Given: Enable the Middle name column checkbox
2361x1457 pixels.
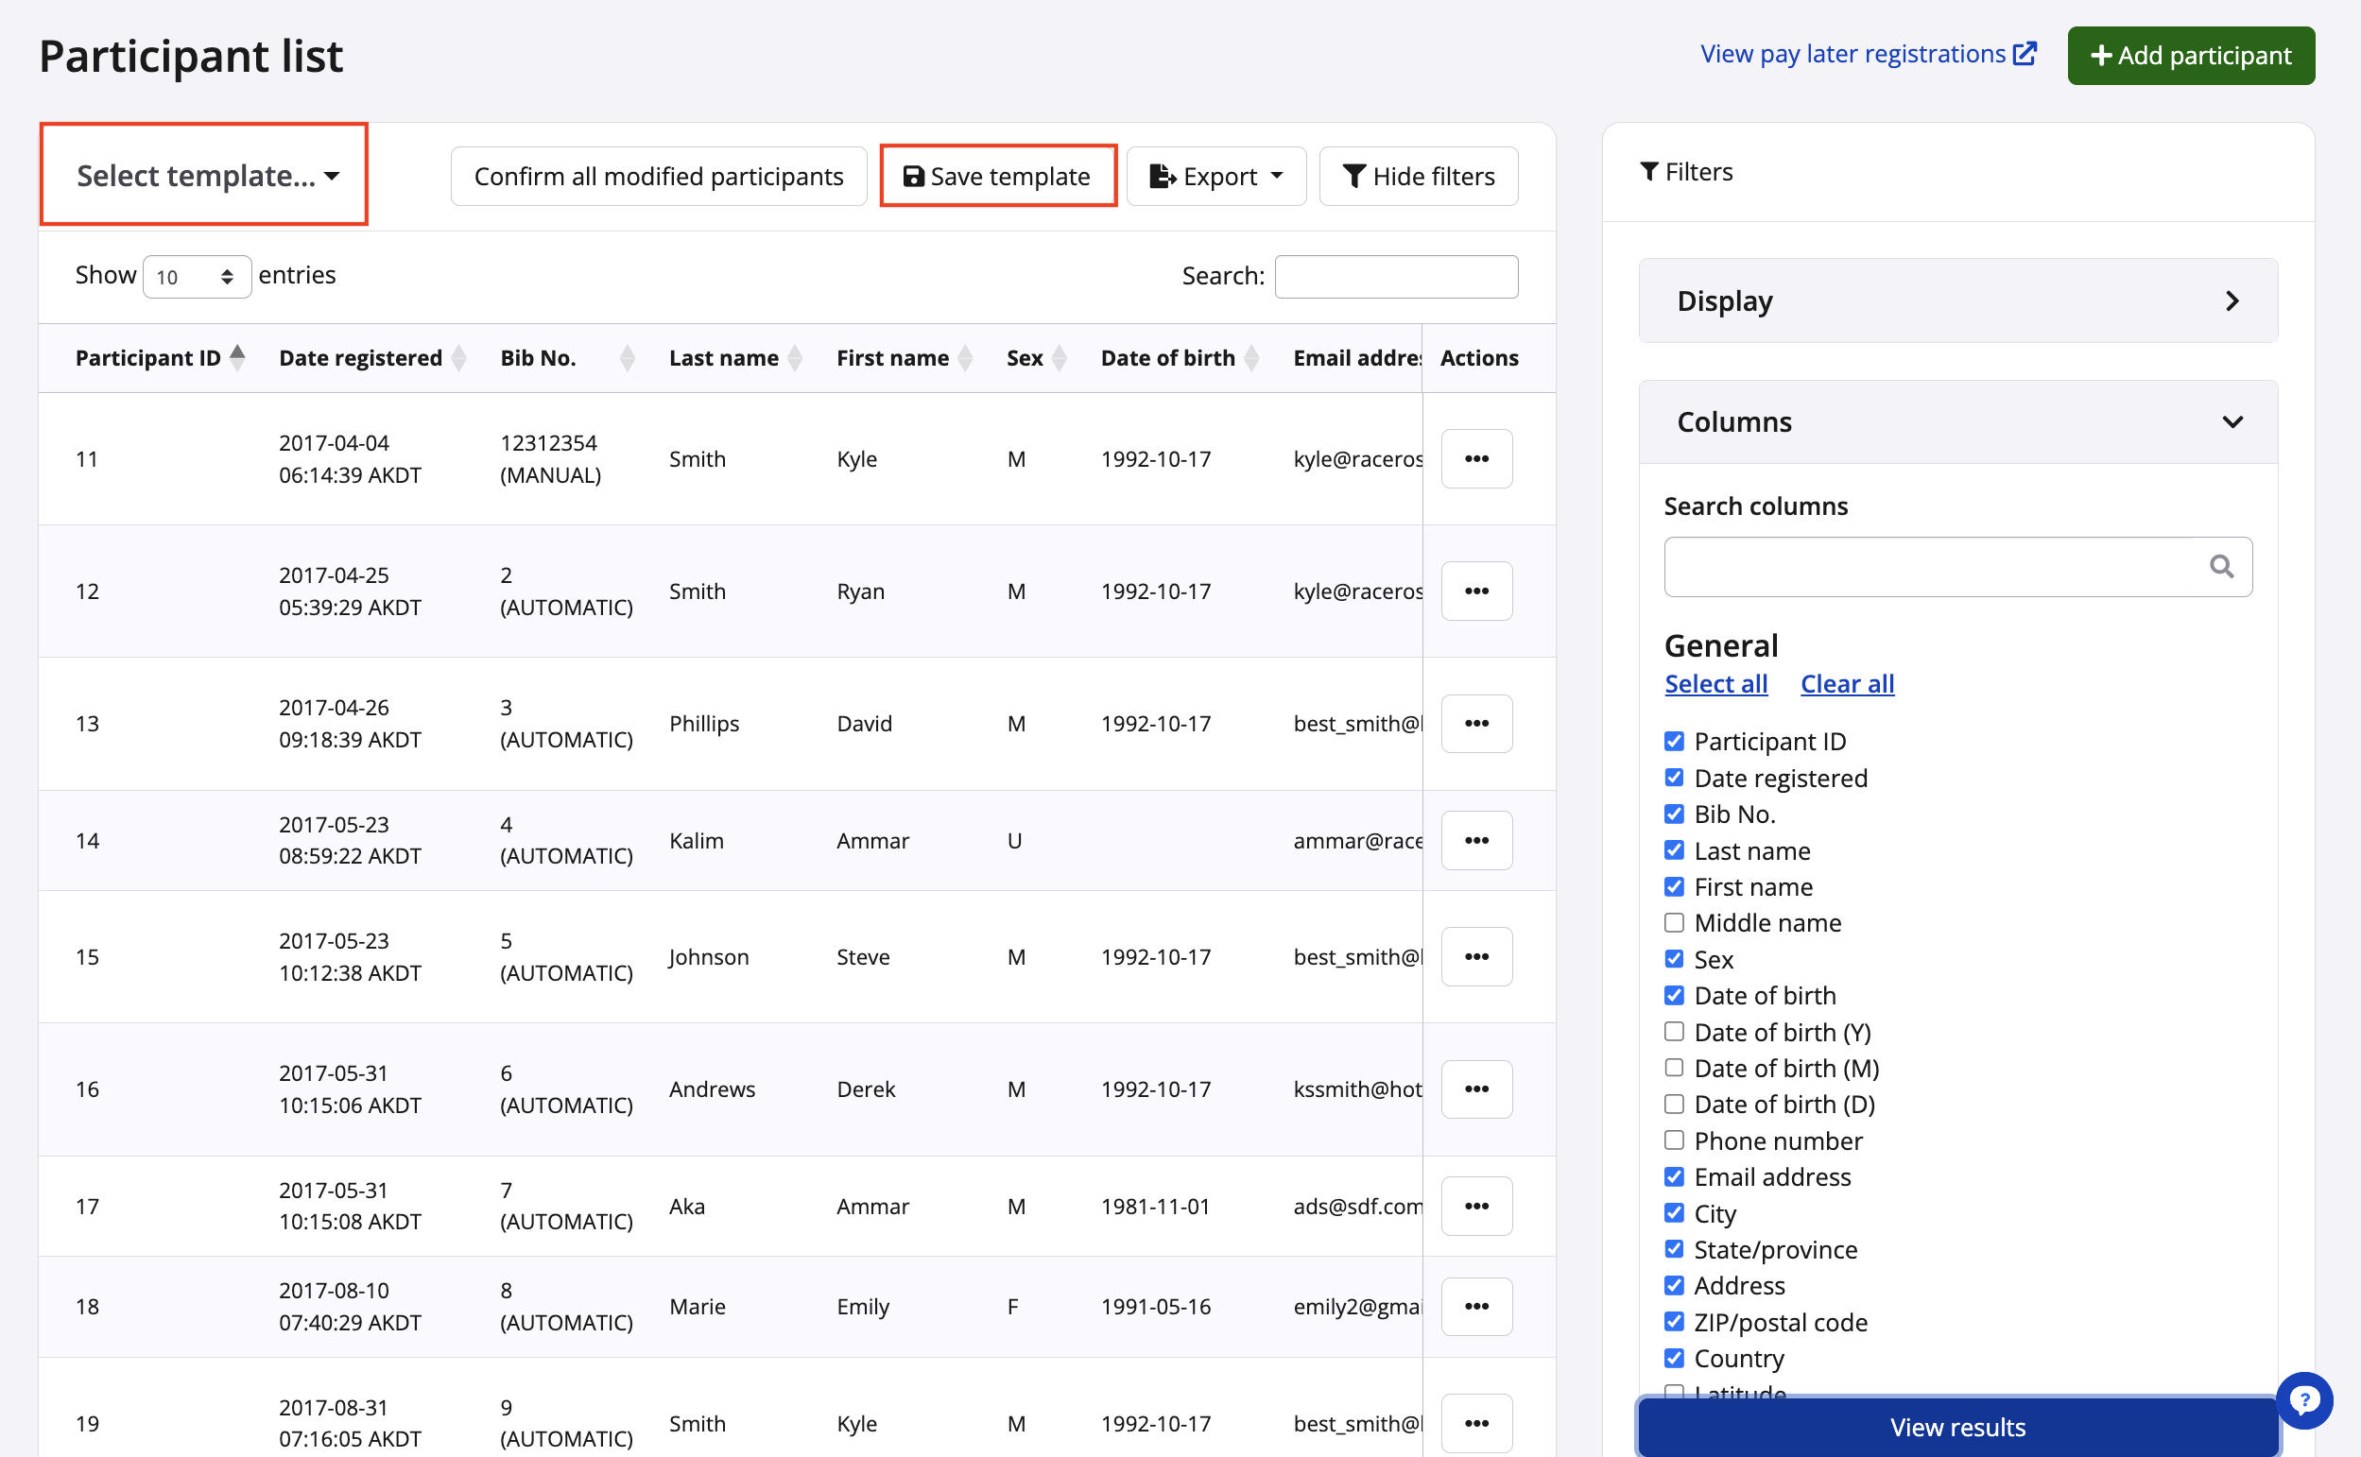Looking at the screenshot, I should pos(1674,923).
